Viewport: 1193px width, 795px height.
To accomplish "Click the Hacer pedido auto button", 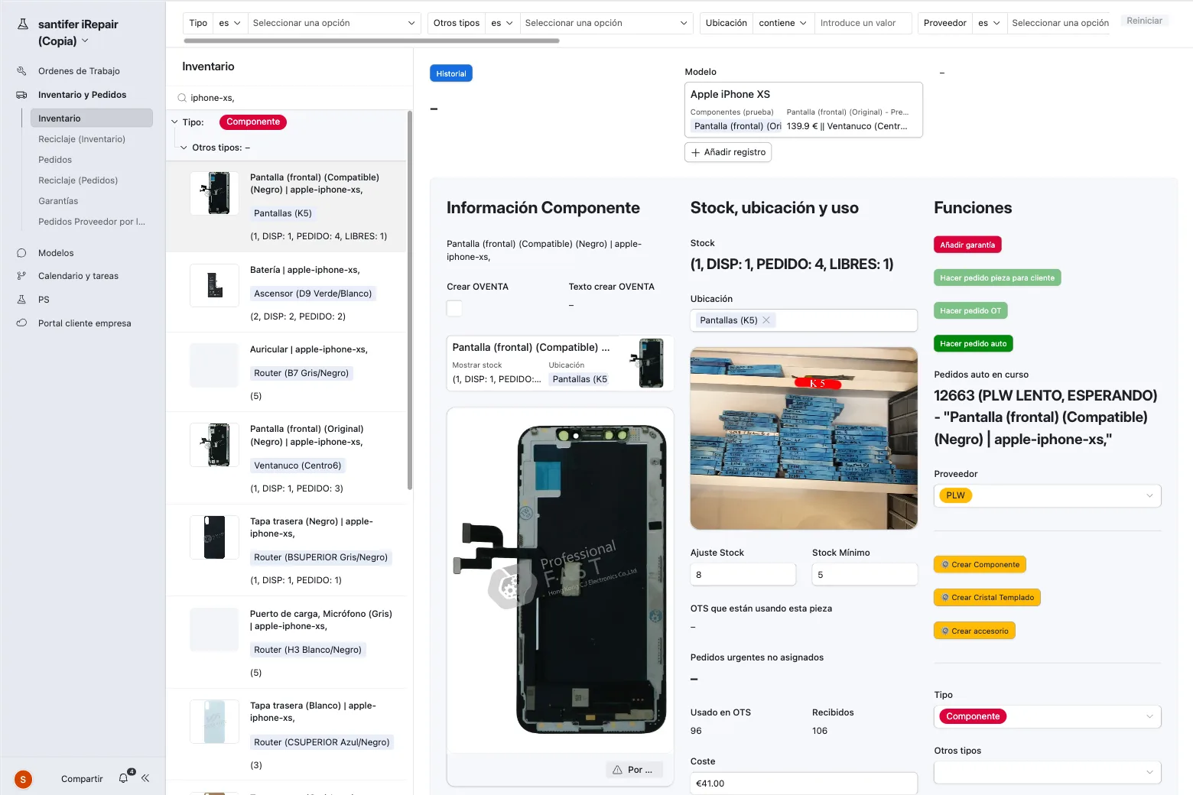I will pyautogui.click(x=973, y=344).
